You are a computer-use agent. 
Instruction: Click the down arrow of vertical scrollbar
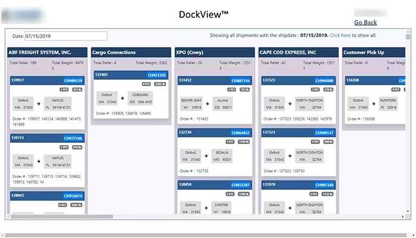(408, 211)
